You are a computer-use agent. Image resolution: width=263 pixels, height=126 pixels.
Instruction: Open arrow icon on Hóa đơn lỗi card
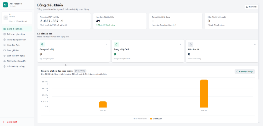pos(255,44)
